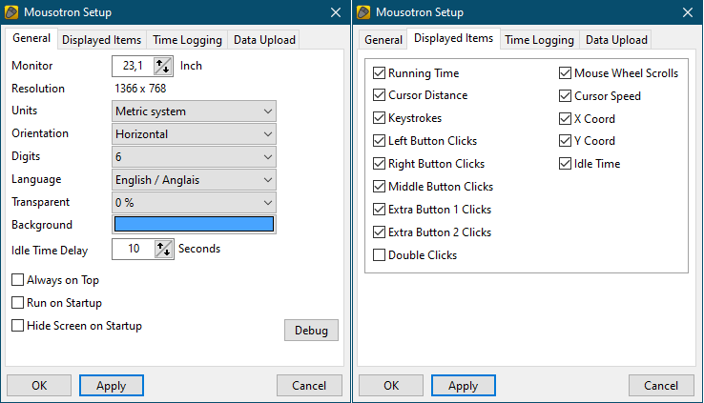Screen dimensions: 704x403
Task: Open the Units dropdown
Action: (194, 111)
